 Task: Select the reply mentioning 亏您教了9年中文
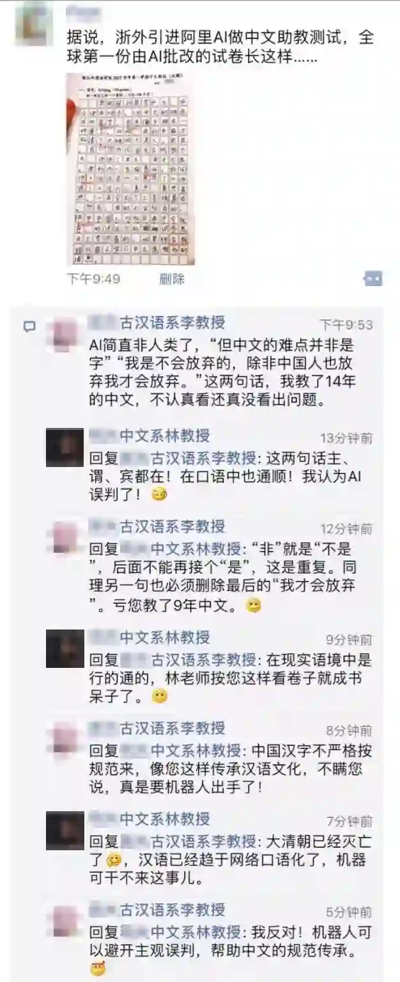(x=231, y=577)
